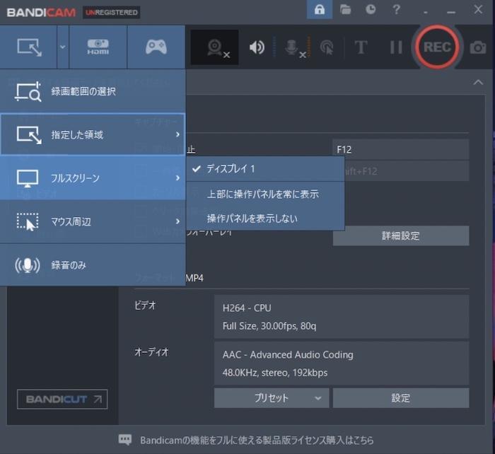495x454 pixels.
Task: Click the 録画範囲の選択 magnifier icon
Action: pyautogui.click(x=28, y=91)
